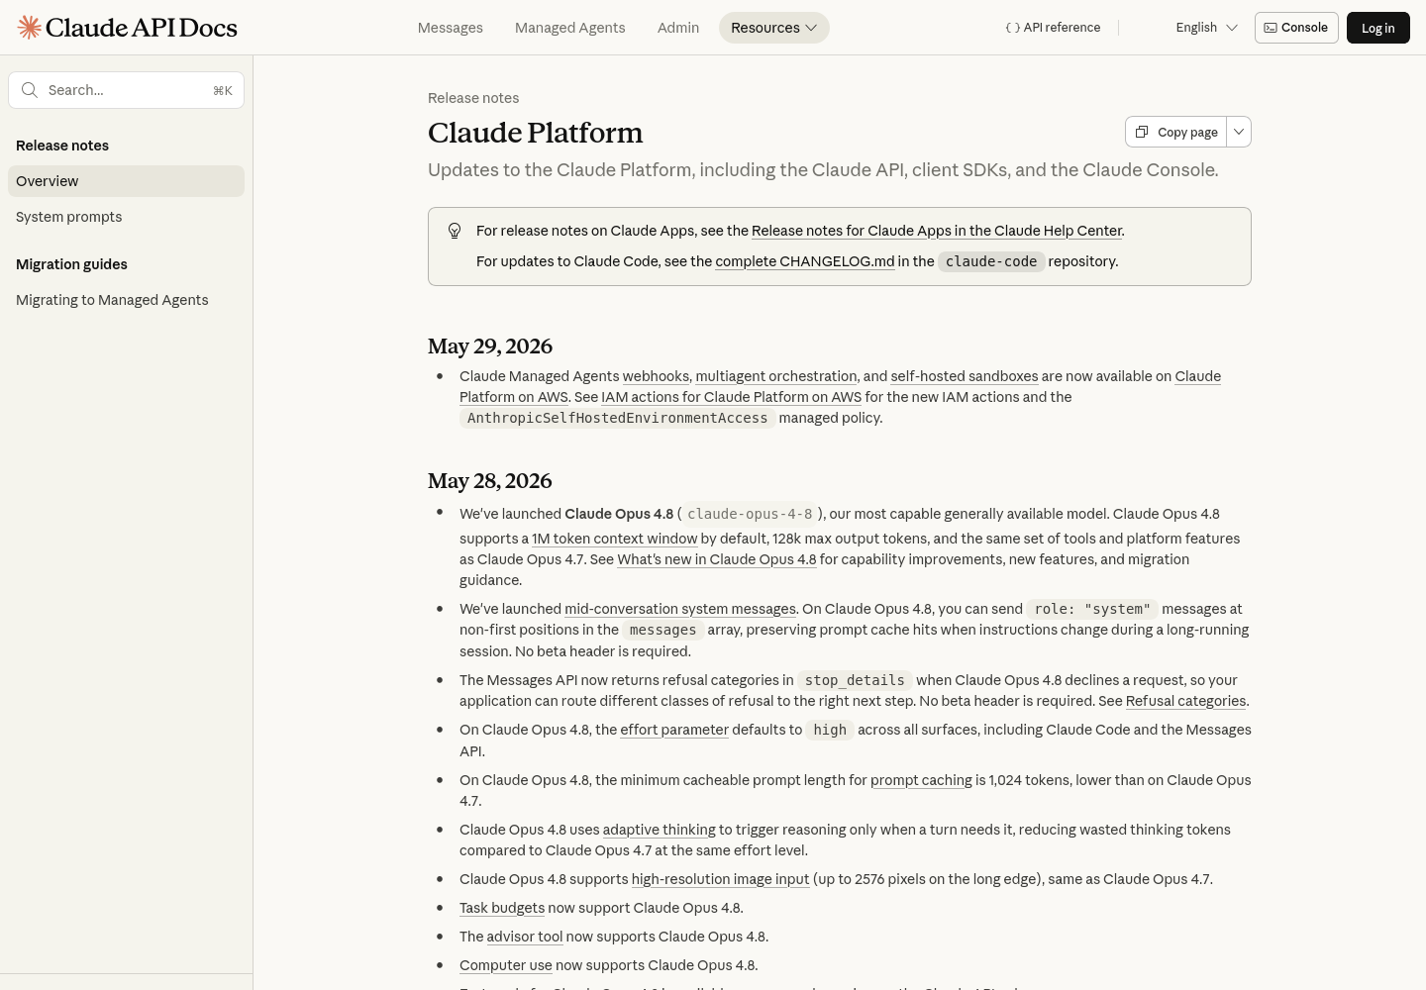This screenshot has height=990, width=1426.
Task: Open the adaptive thinking link
Action: [x=659, y=830]
